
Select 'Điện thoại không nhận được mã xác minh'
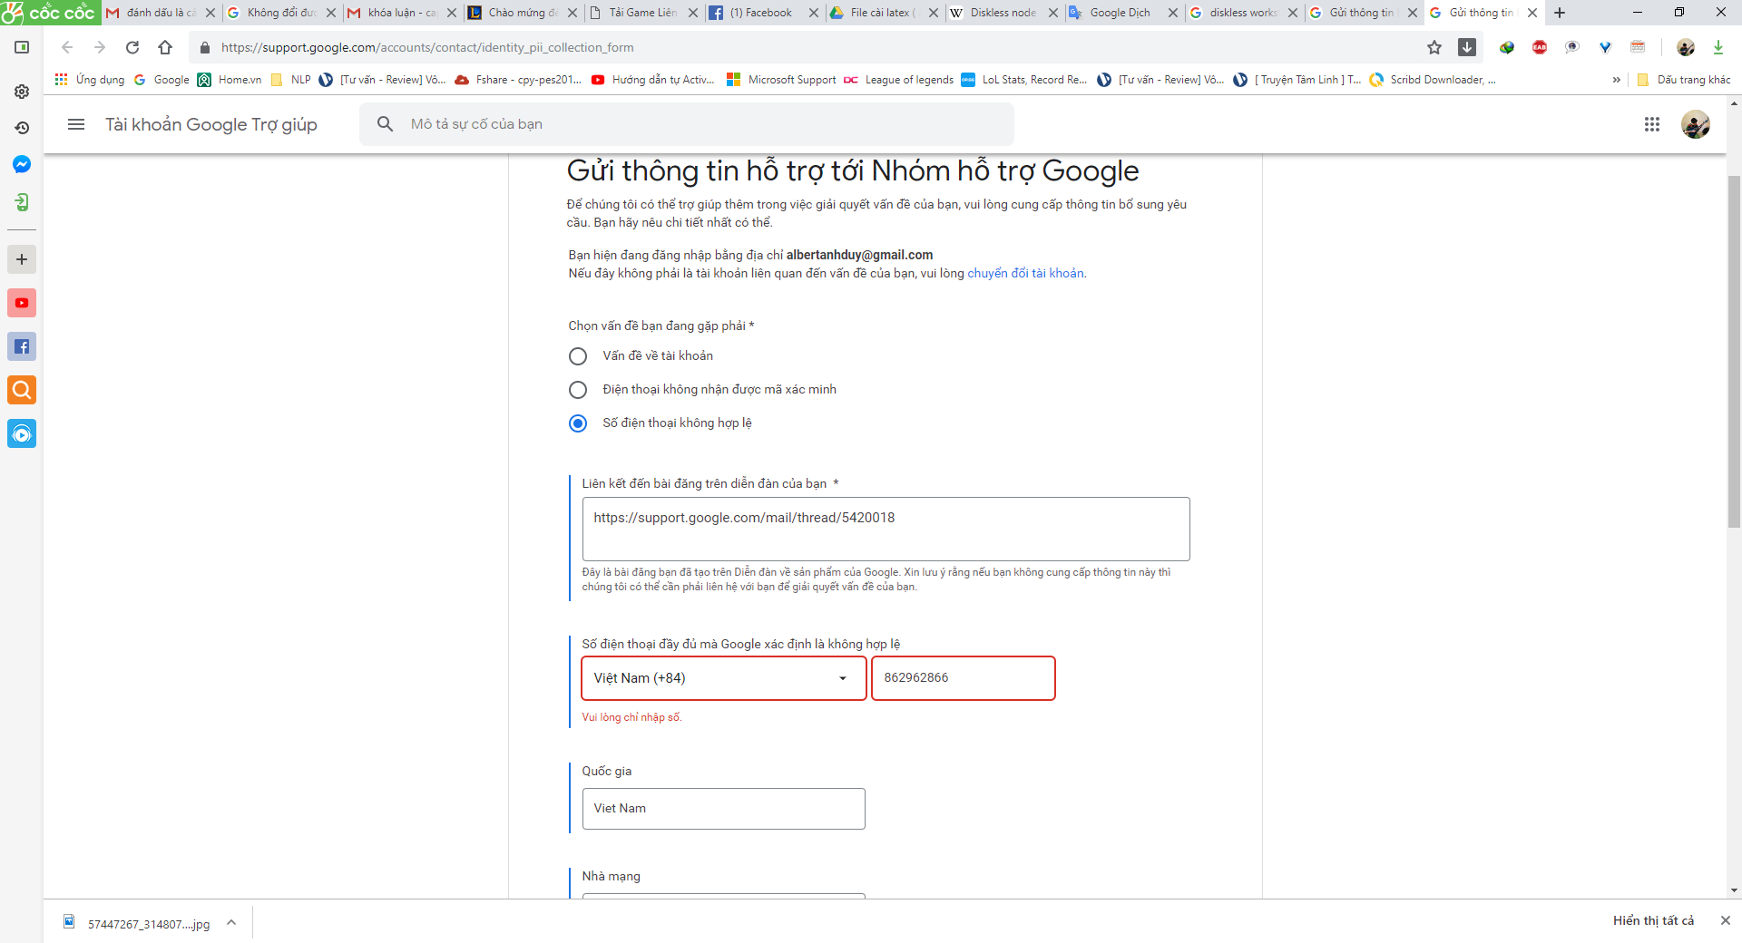[578, 390]
